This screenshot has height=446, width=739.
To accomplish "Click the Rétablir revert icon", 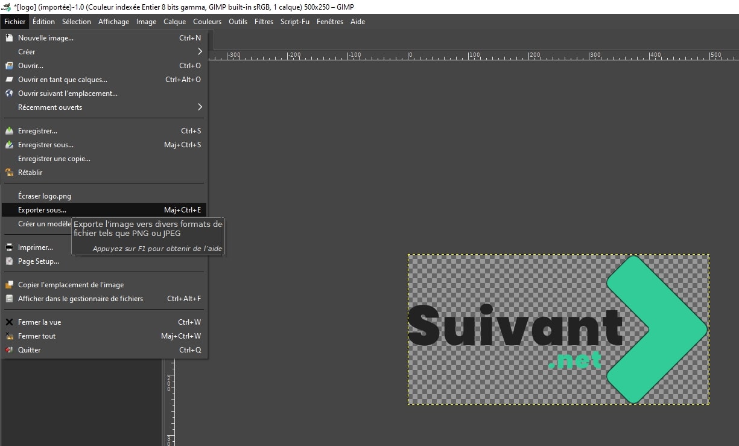I will click(9, 173).
